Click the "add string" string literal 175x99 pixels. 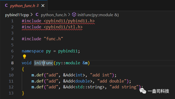tap(124, 87)
